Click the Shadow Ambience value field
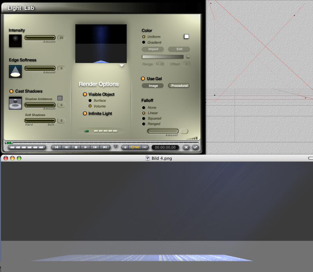 61,105
